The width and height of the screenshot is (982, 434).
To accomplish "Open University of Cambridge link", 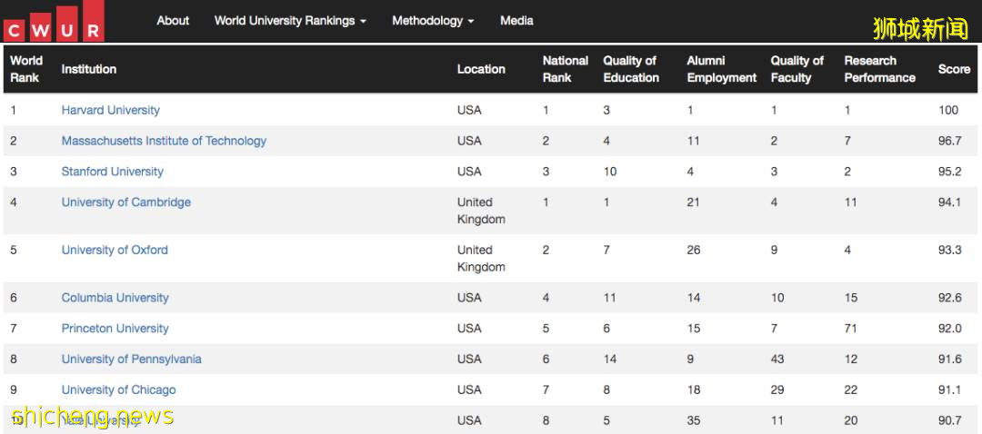I will point(125,202).
